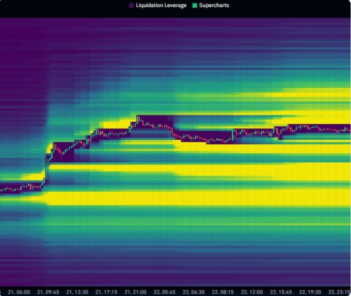This screenshot has width=351, height=296.
Task: Select the 22, 12:00 time axis label
Action: (252, 292)
